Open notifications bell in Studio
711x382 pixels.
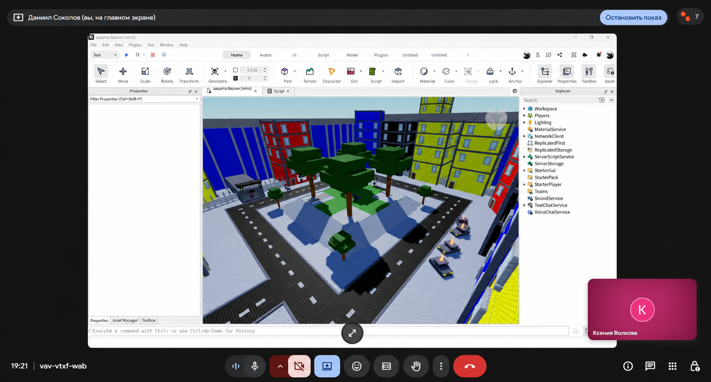point(599,55)
